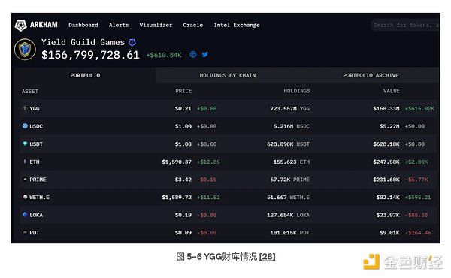Click the $23.97K LOKA value
The height and width of the screenshot is (278, 451).
(388, 215)
